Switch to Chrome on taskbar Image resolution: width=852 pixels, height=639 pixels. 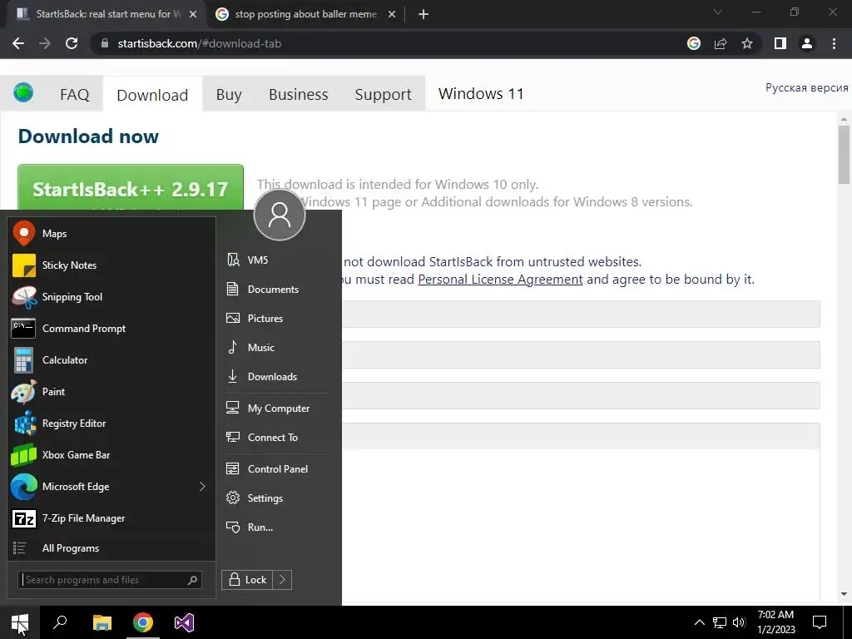[143, 622]
